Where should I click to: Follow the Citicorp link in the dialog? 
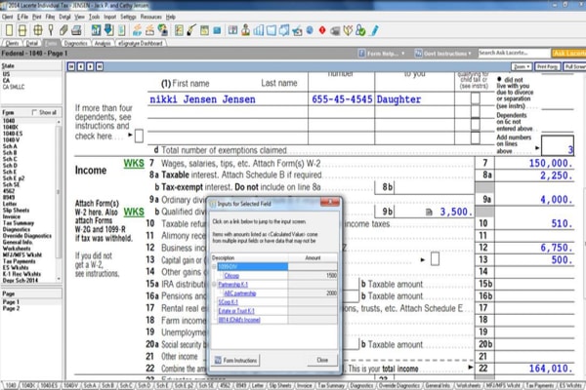coord(231,276)
